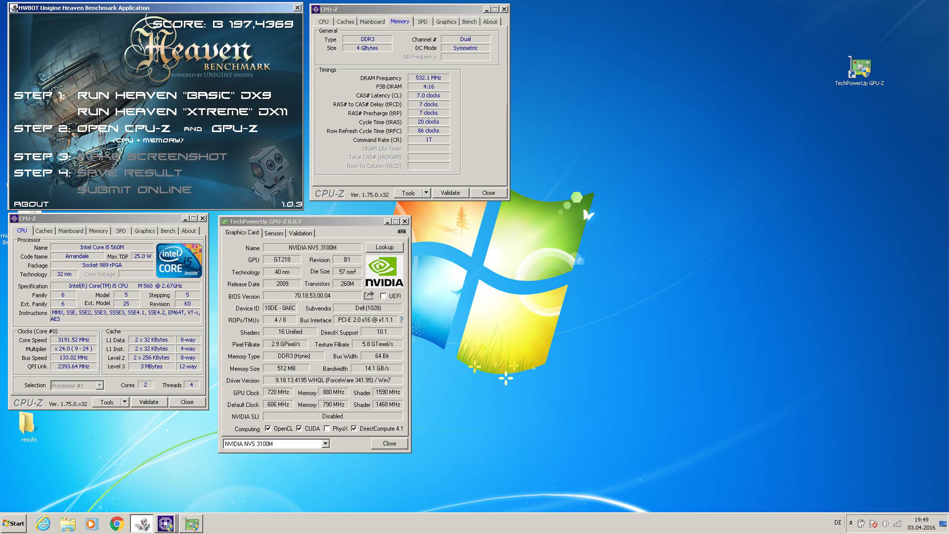The width and height of the screenshot is (949, 534).
Task: Open the NVIDIA NVS 3100M GPU dropdown
Action: [x=326, y=444]
